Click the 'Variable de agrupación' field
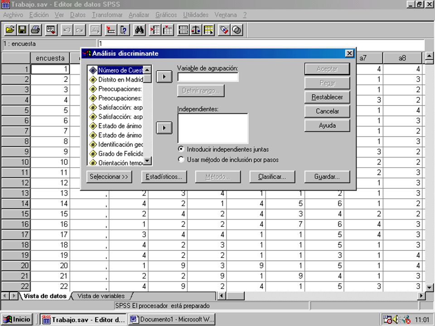The width and height of the screenshot is (435, 326). [208, 77]
